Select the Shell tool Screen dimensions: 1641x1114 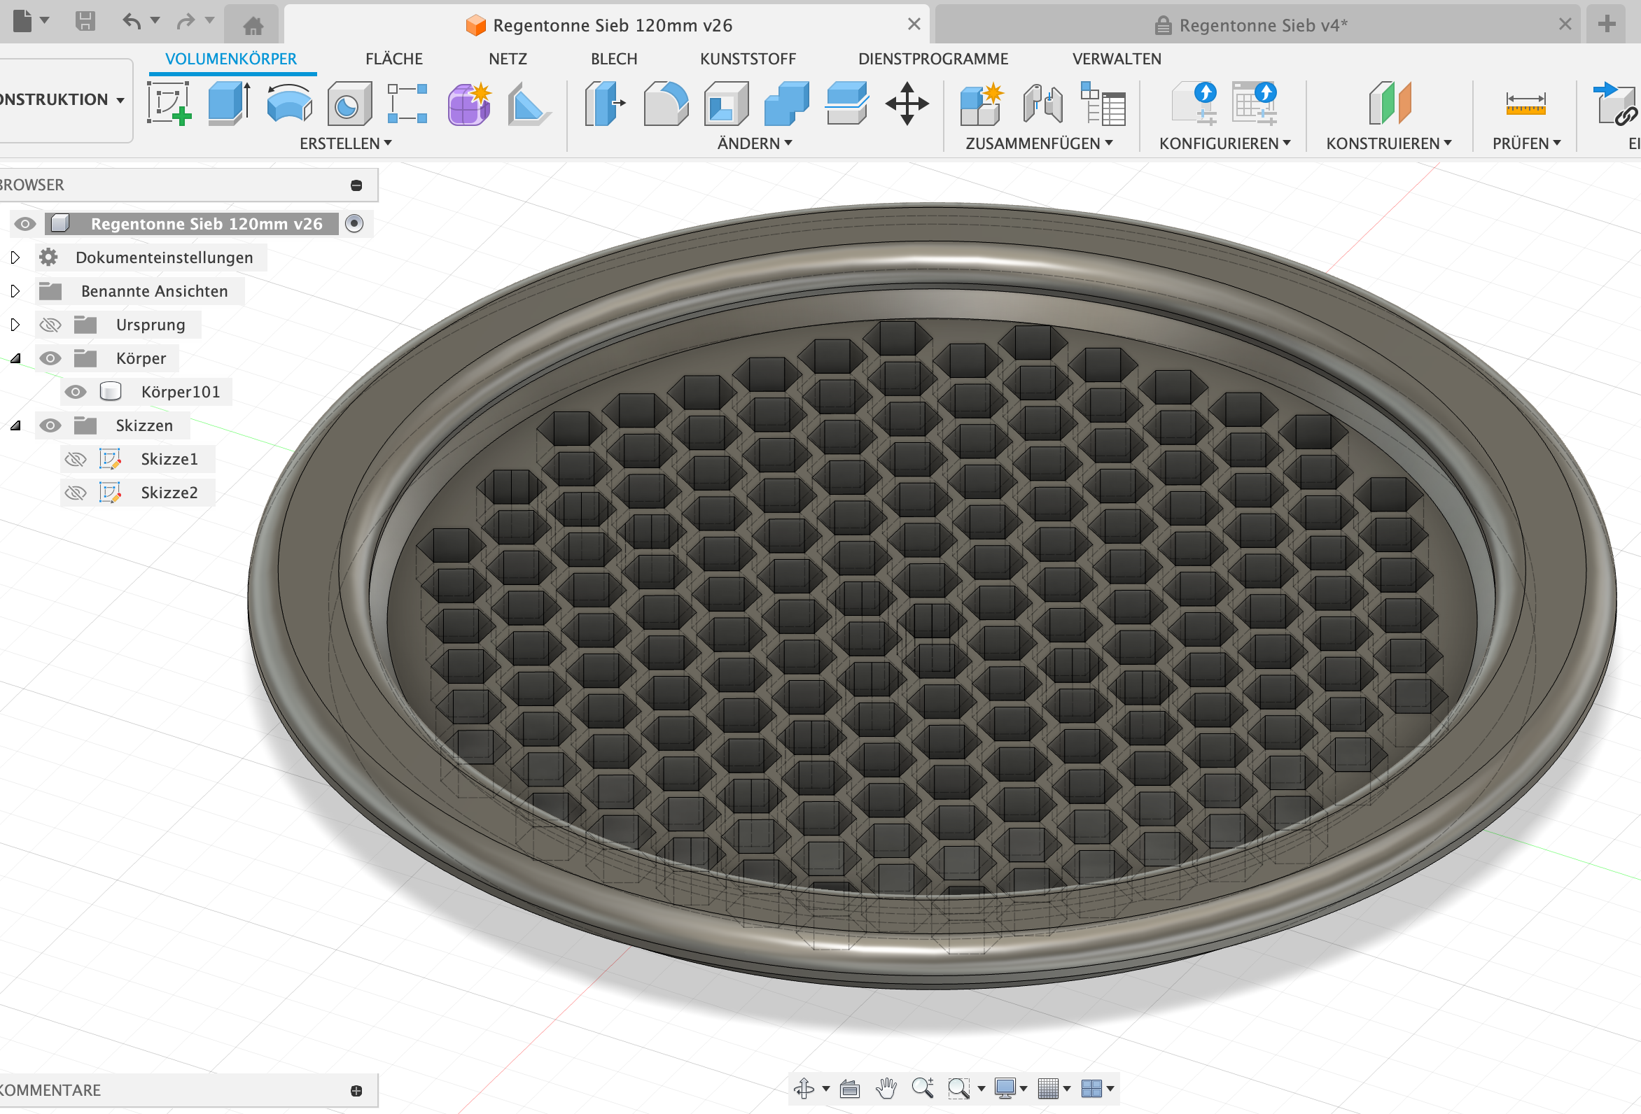(x=726, y=104)
